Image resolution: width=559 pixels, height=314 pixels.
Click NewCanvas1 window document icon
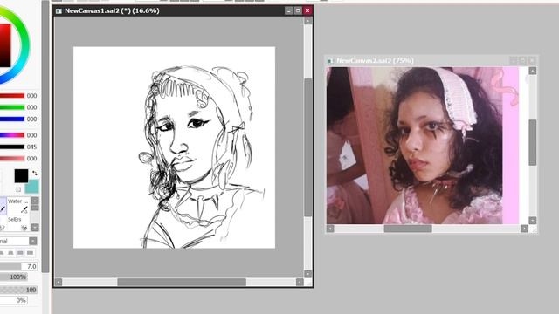pos(59,11)
